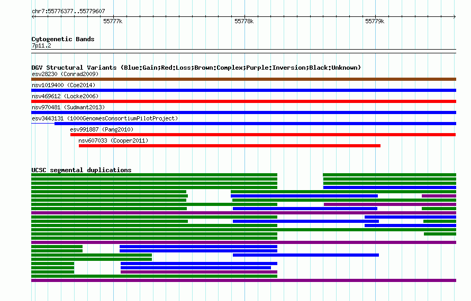Click the right arrowhead of the ruler
The image size is (471, 301).
click(455, 16)
